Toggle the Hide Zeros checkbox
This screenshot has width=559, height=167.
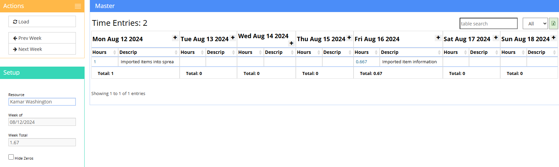pyautogui.click(x=11, y=157)
